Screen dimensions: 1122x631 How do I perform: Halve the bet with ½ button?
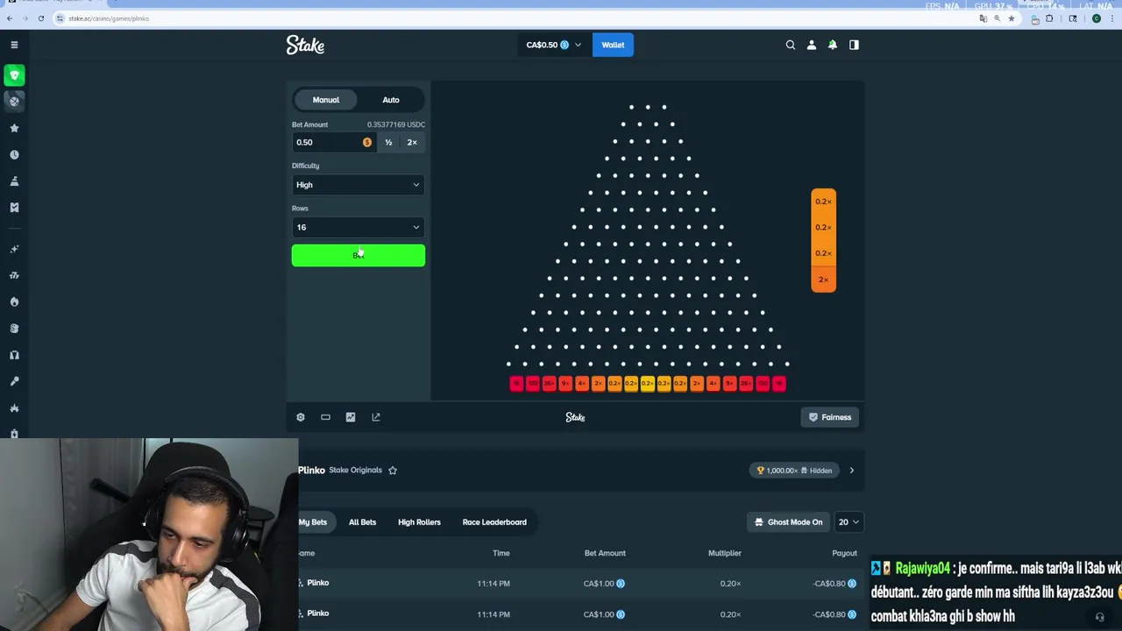click(388, 142)
